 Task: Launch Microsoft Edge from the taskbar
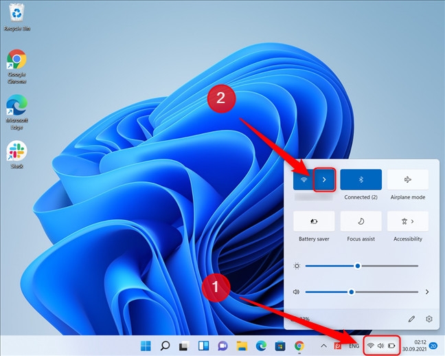pyautogui.click(x=261, y=346)
